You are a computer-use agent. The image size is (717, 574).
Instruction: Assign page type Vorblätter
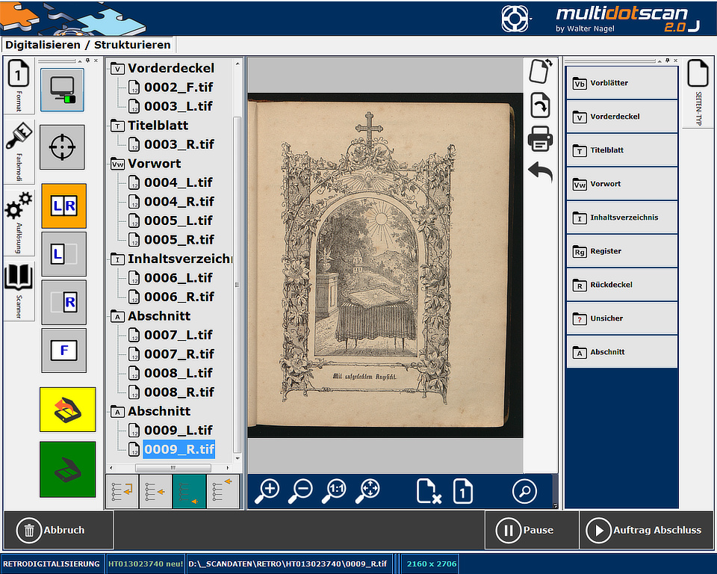coord(622,83)
